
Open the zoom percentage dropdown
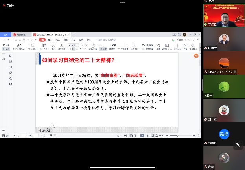click(x=78, y=46)
